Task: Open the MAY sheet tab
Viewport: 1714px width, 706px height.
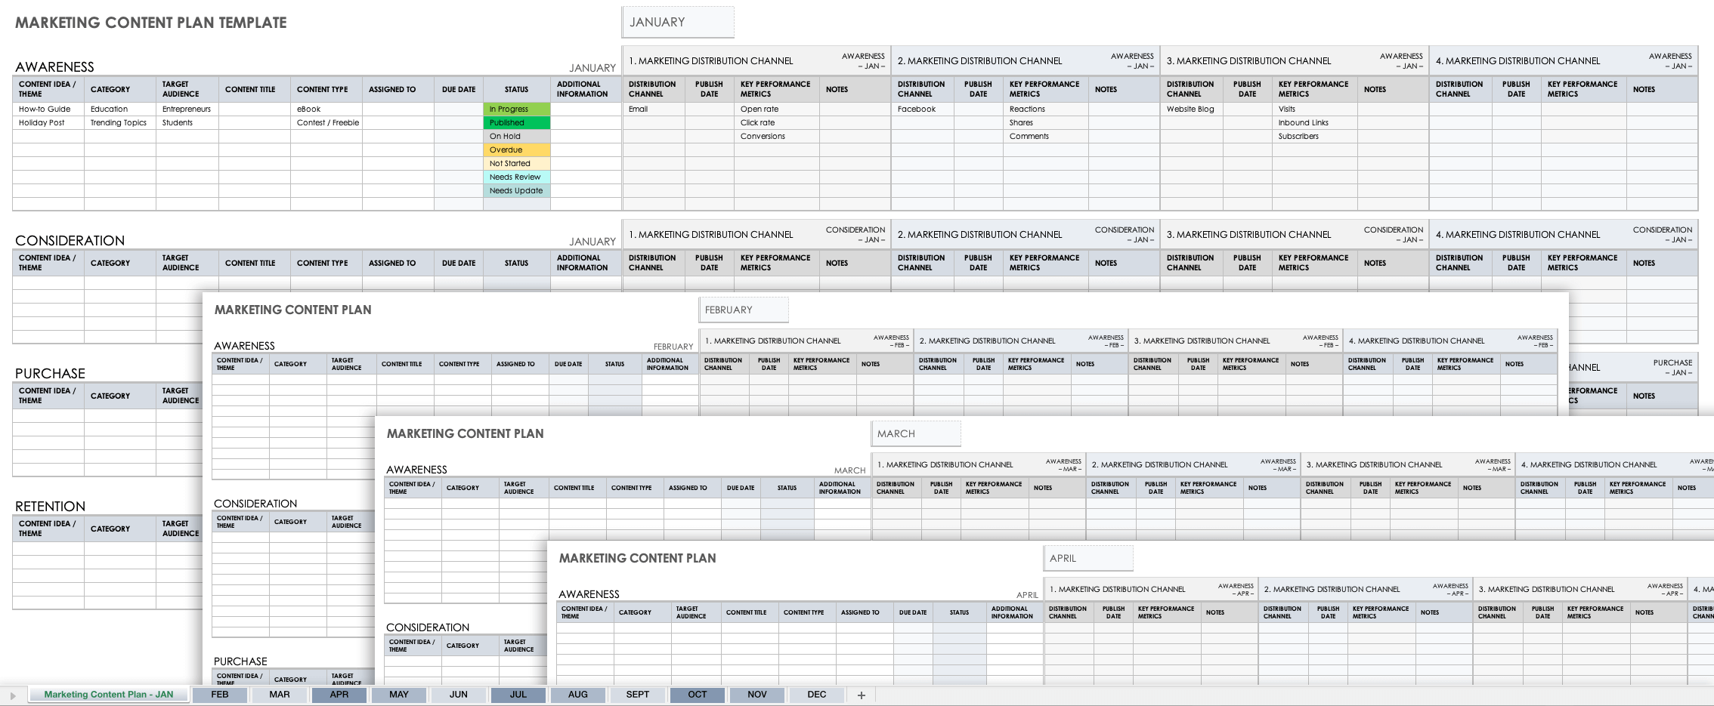Action: pyautogui.click(x=399, y=695)
